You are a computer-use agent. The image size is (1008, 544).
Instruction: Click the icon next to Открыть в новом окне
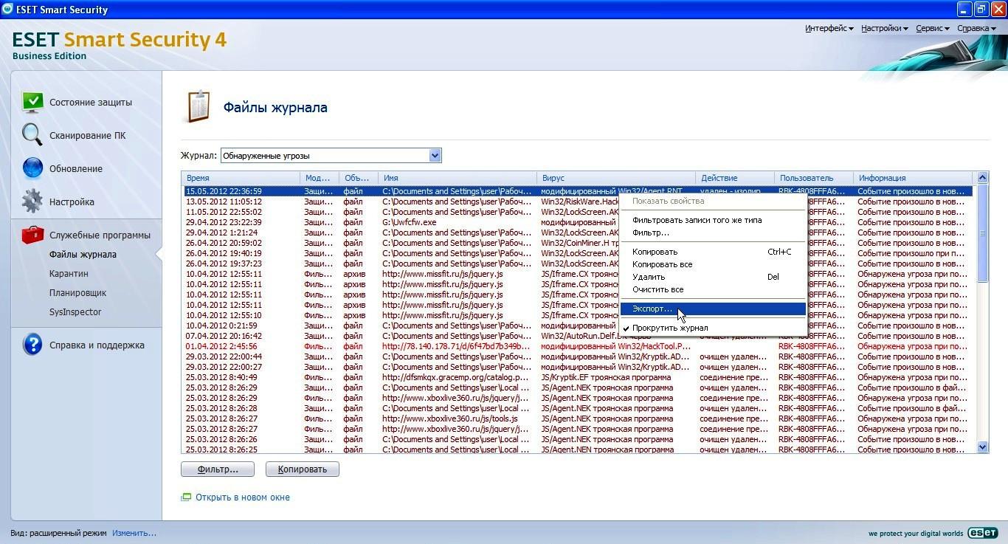tap(186, 497)
